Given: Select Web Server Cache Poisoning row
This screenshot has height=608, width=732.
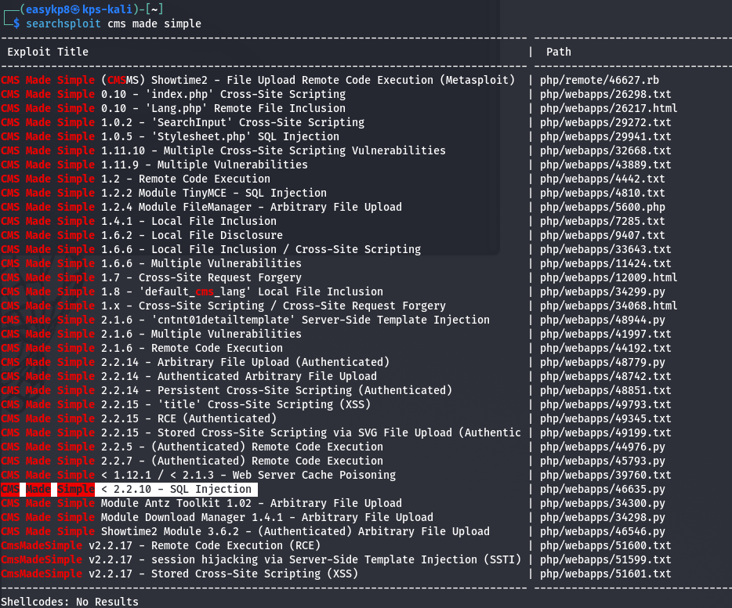Looking at the screenshot, I should tap(198, 475).
